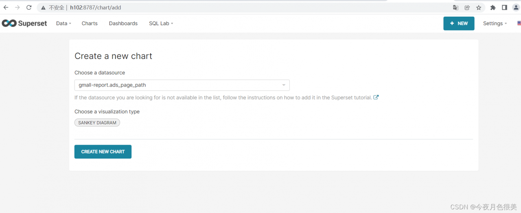The height and width of the screenshot is (213, 521).
Task: Click the gmall-report.ads_page_path datasource field
Action: (182, 85)
